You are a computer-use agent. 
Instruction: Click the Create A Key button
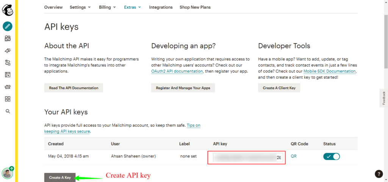click(x=60, y=177)
